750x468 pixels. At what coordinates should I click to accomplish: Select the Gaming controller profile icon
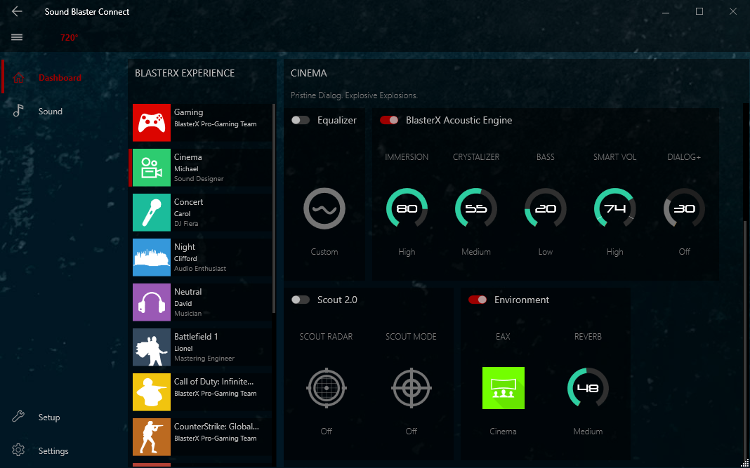click(151, 123)
